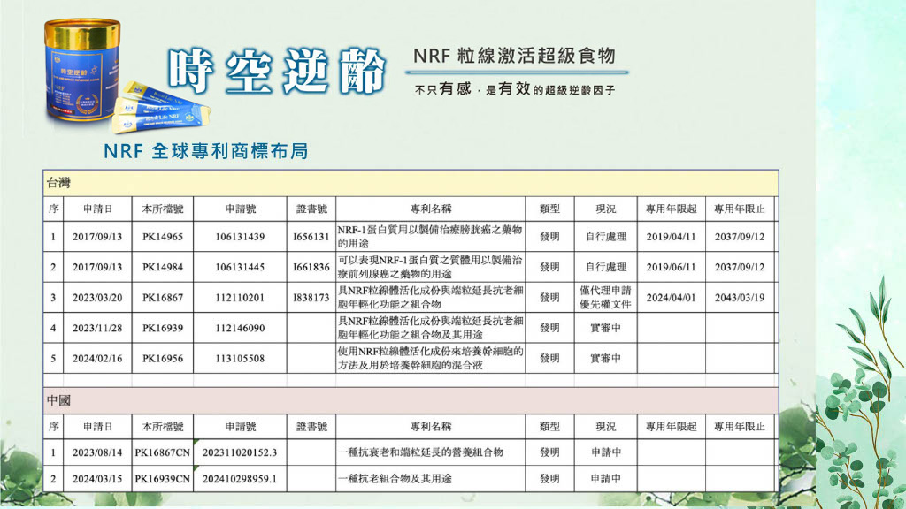Viewport: 906px width, 509px height.
Task: Click the blue NRF sachet packets image
Action: click(161, 108)
